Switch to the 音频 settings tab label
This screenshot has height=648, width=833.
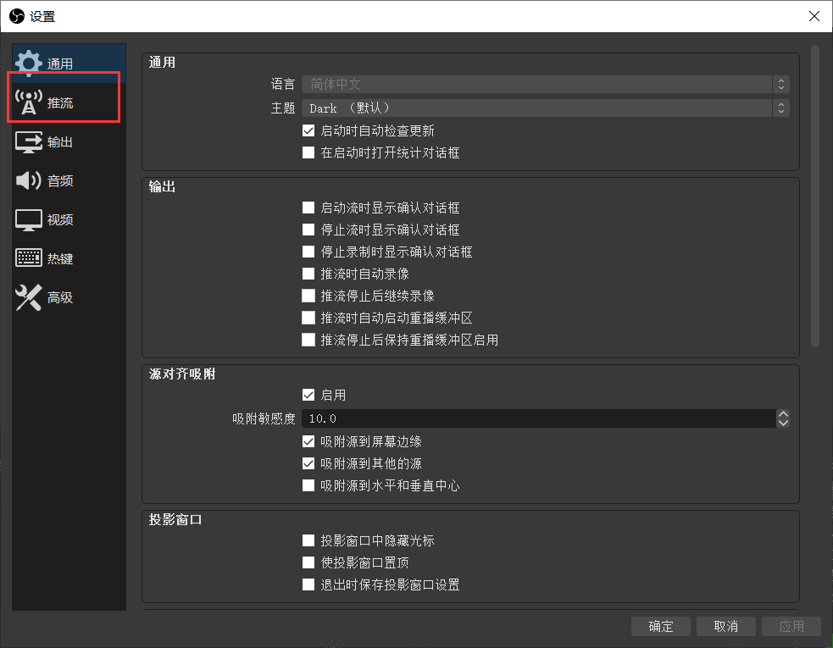tap(60, 181)
